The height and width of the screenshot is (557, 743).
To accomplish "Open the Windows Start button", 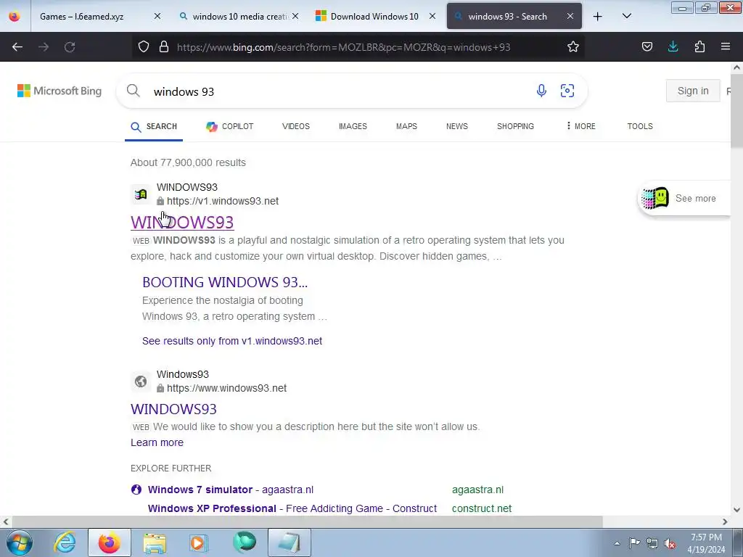I will [x=20, y=542].
